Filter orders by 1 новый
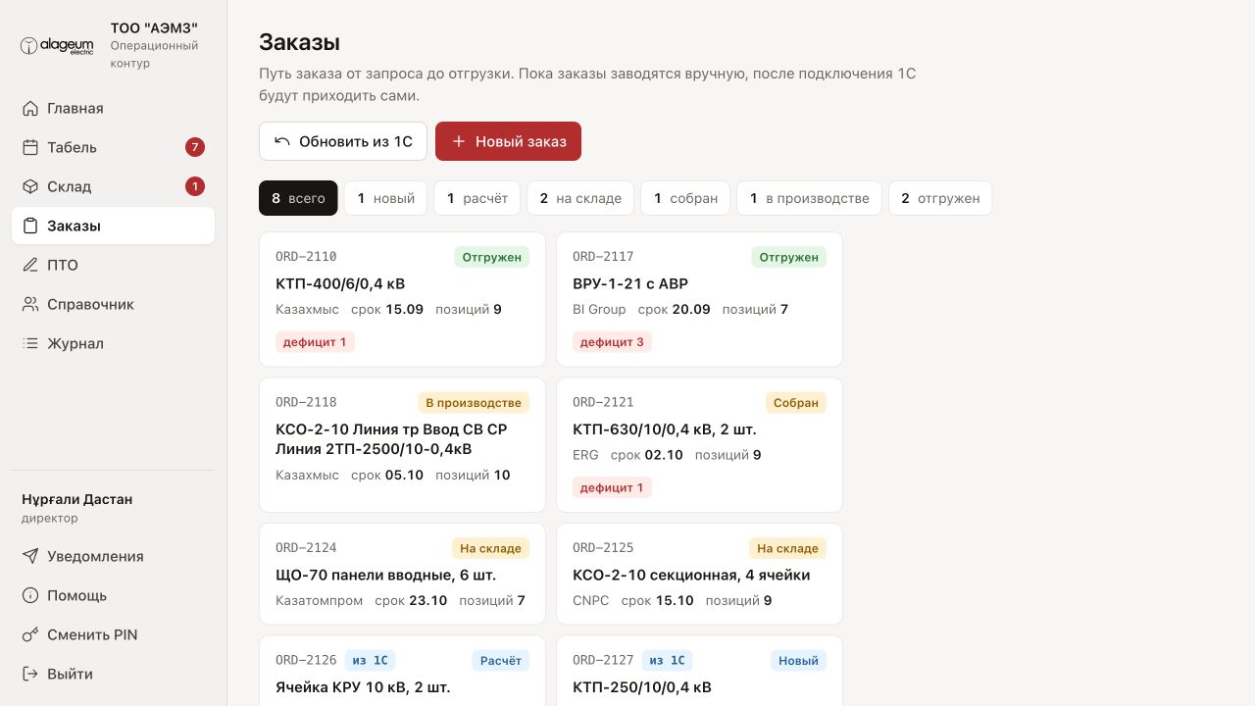 (x=385, y=198)
